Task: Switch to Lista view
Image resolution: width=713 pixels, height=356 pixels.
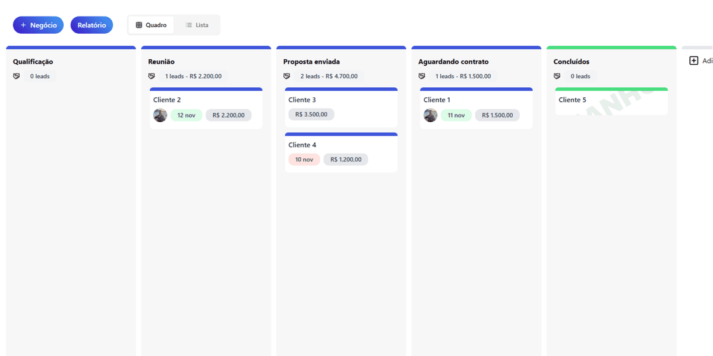Action: pos(197,25)
